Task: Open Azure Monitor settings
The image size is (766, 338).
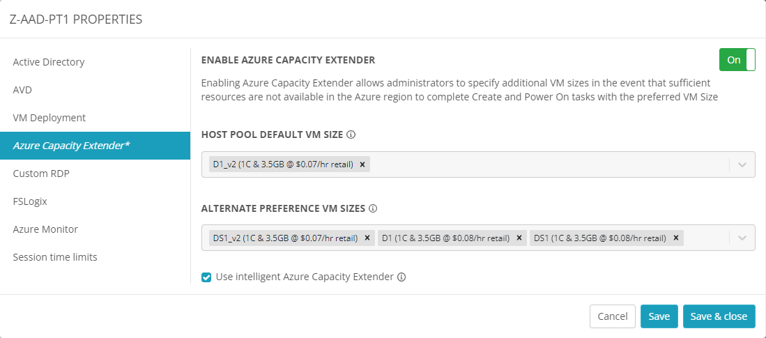Action: tap(45, 229)
